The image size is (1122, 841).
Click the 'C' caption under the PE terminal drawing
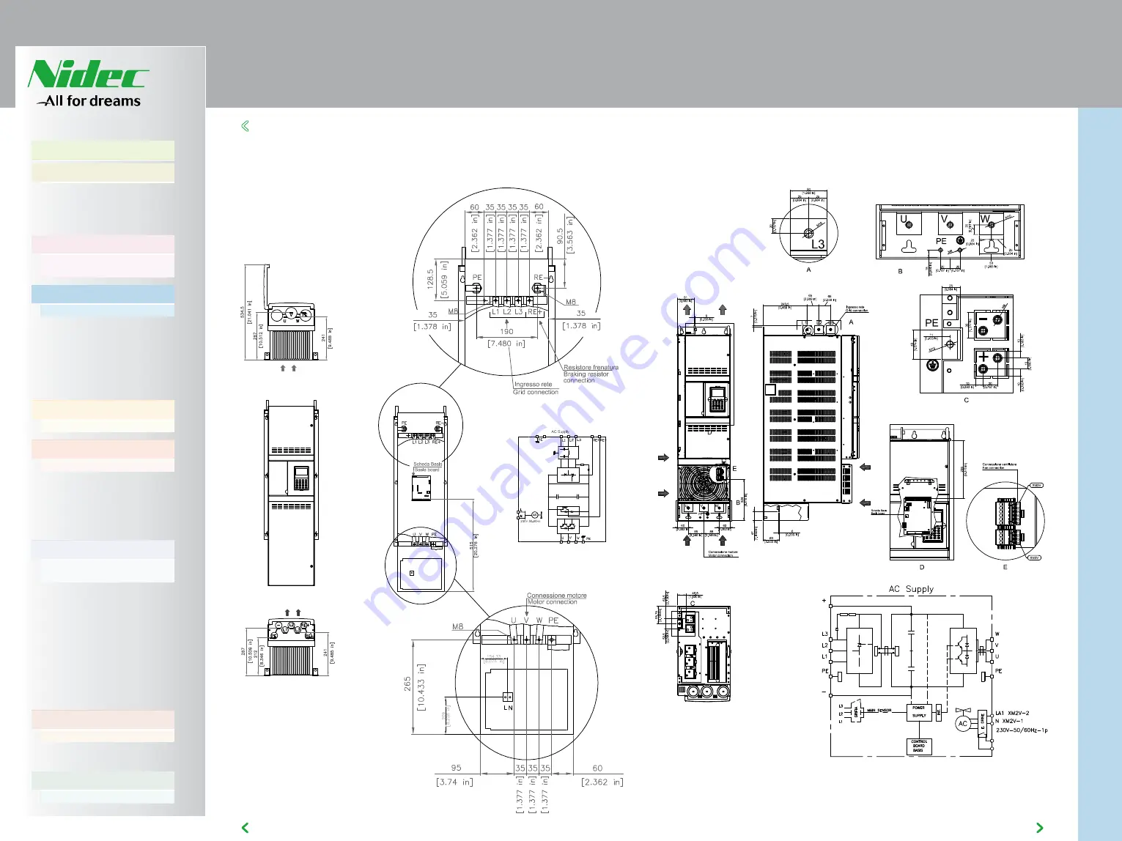coord(966,400)
